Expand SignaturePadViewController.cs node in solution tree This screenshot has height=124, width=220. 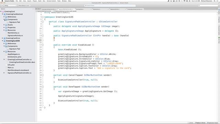(4, 73)
